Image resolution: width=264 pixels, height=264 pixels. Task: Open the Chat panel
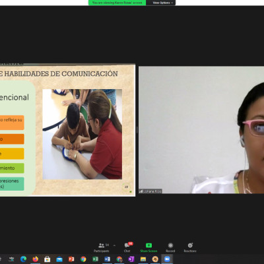(x=127, y=247)
